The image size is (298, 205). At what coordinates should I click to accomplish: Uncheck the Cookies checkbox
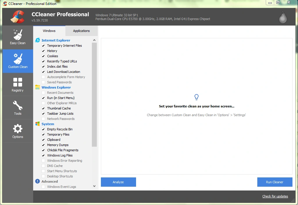[43, 56]
